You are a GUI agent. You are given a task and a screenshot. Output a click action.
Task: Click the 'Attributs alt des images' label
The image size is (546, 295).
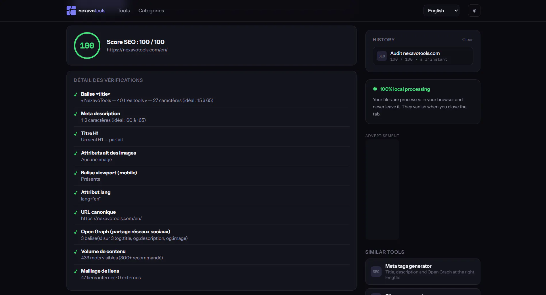(x=108, y=153)
